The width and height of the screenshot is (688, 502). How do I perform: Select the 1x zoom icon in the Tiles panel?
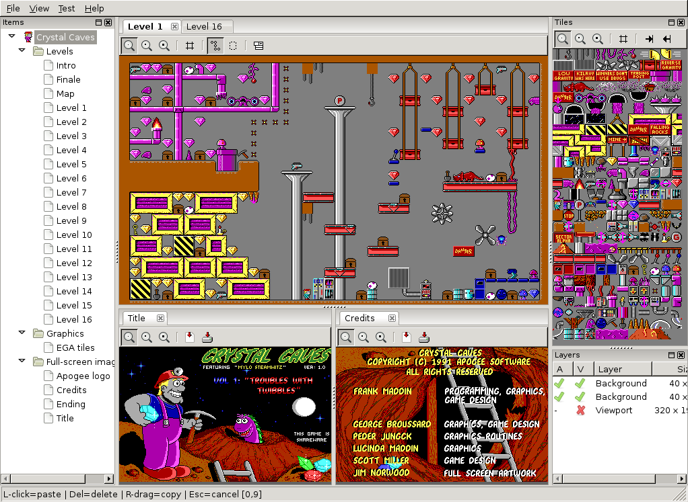click(x=563, y=38)
